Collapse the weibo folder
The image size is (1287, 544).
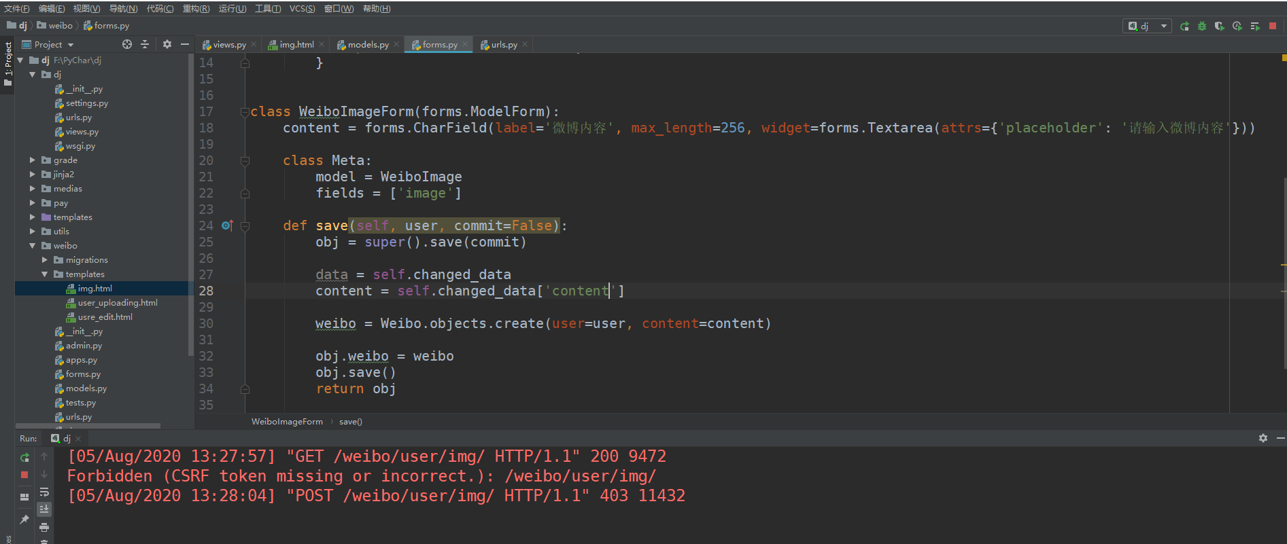coord(32,246)
